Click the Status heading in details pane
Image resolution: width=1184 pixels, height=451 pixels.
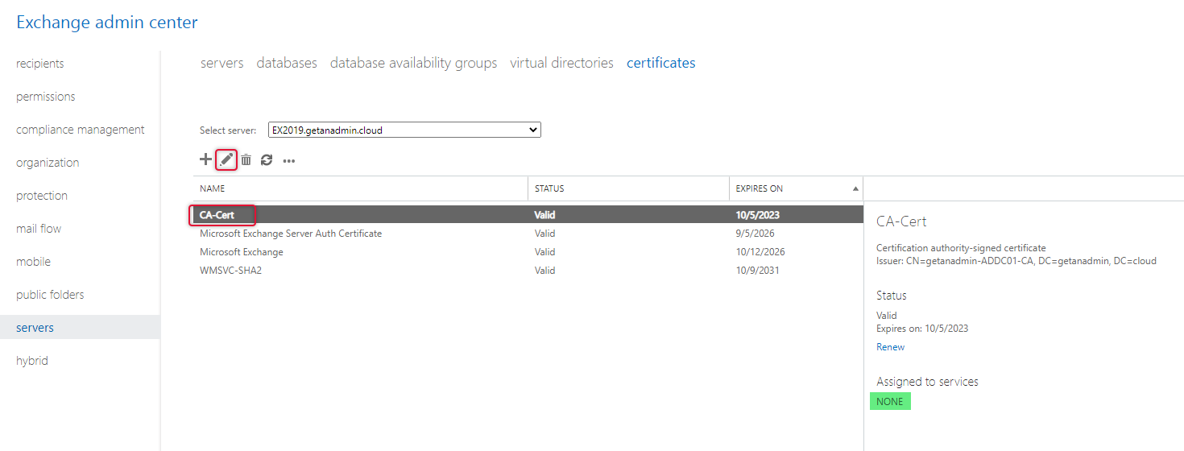892,296
